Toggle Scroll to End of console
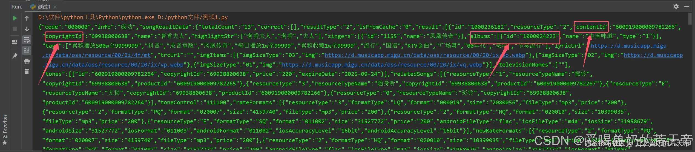The image size is (695, 152). pyautogui.click(x=27, y=50)
